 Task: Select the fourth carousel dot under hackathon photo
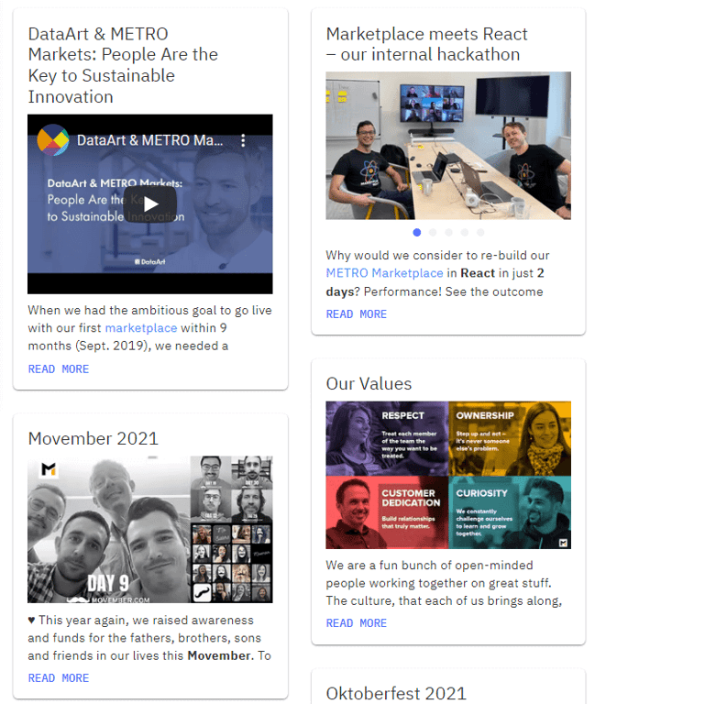point(465,233)
